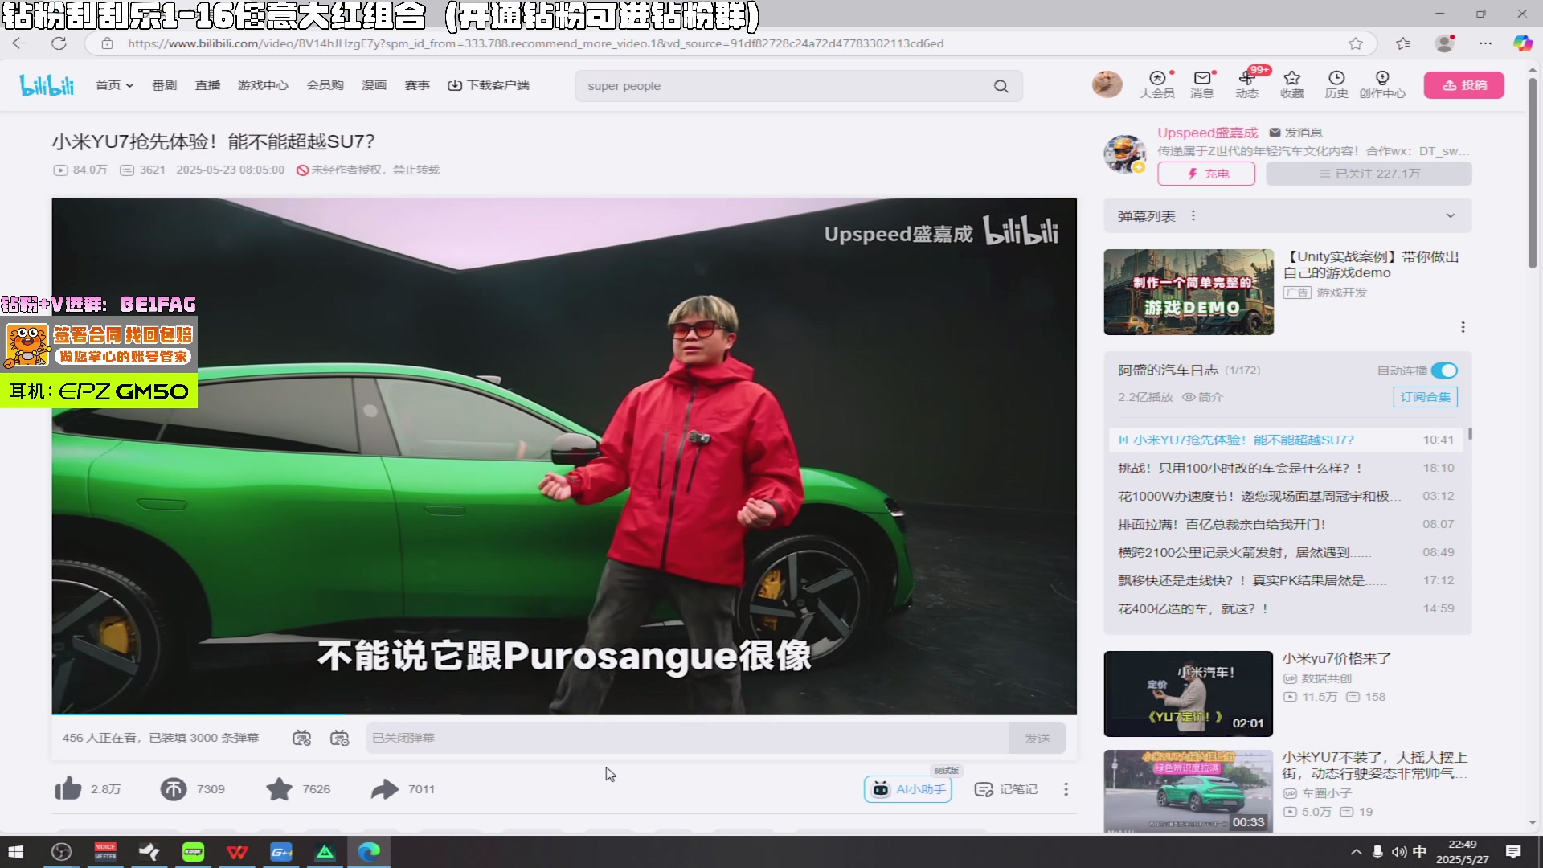Click 已关注 227.1万 follow button

[x=1369, y=174]
